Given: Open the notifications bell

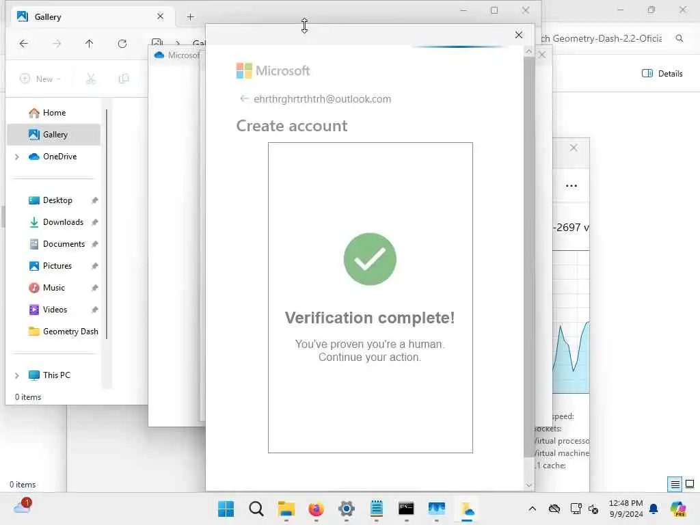Looking at the screenshot, I should point(654,509).
